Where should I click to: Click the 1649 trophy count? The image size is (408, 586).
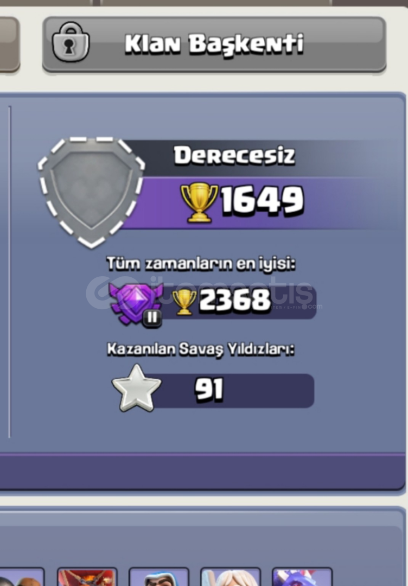point(262,201)
